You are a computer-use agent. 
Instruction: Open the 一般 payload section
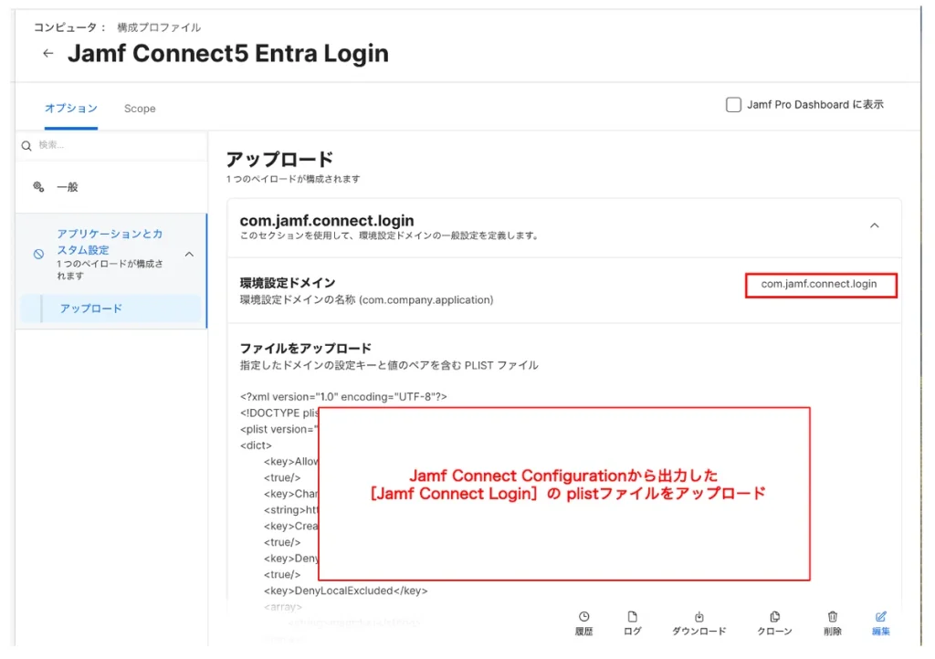(68, 187)
